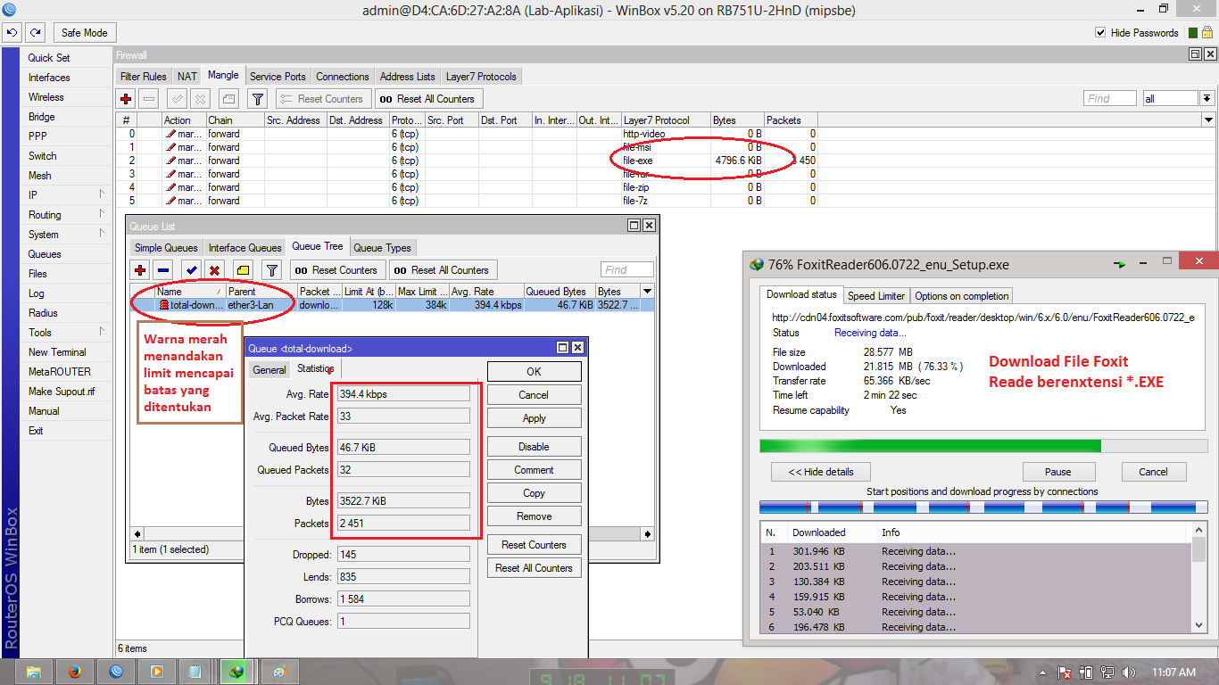Add a new queue with Queue List plus

point(140,270)
